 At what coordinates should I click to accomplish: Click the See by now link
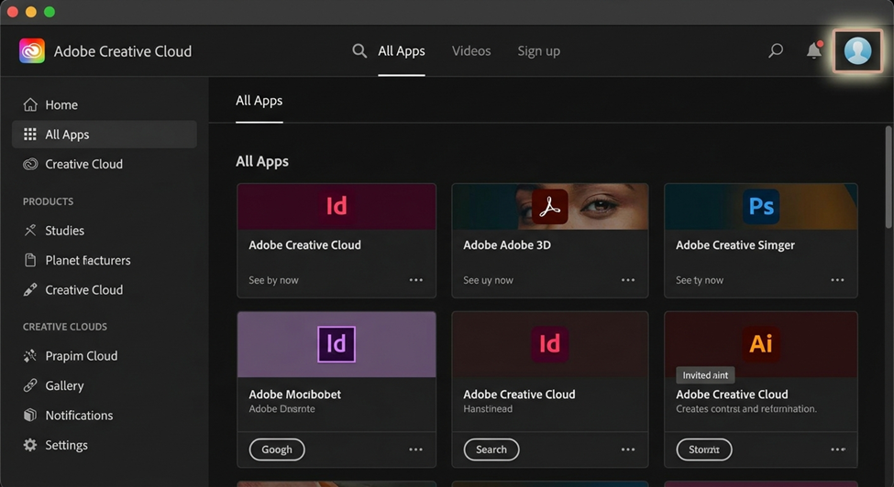point(273,280)
